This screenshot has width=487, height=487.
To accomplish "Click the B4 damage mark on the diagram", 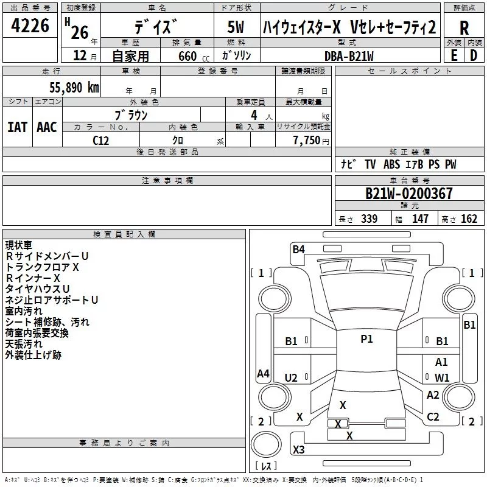I will [298, 249].
